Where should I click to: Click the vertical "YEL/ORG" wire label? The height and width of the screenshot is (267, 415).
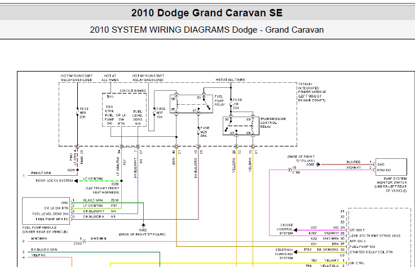(x=233, y=166)
